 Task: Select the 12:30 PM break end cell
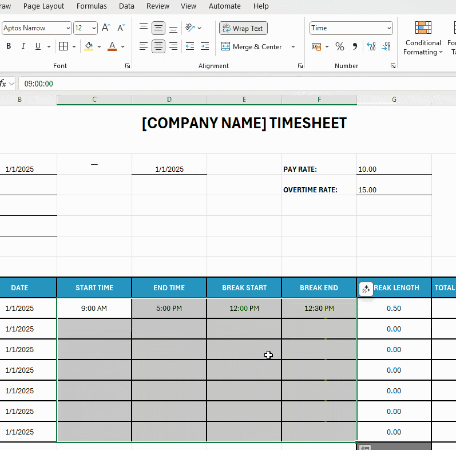[x=319, y=308]
